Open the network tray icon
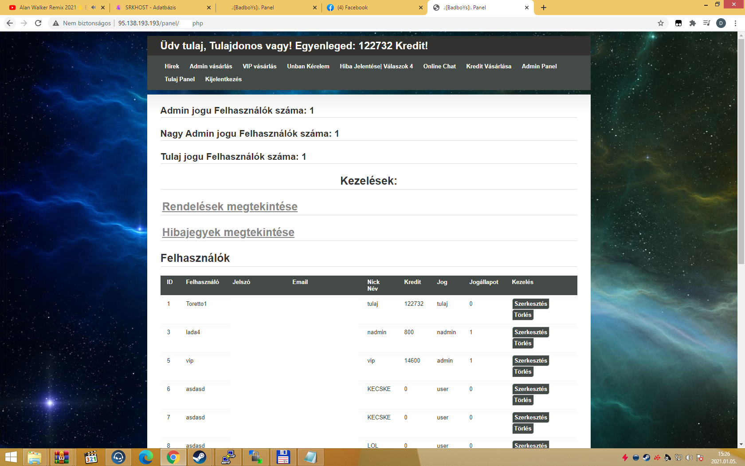The width and height of the screenshot is (745, 466). point(678,458)
